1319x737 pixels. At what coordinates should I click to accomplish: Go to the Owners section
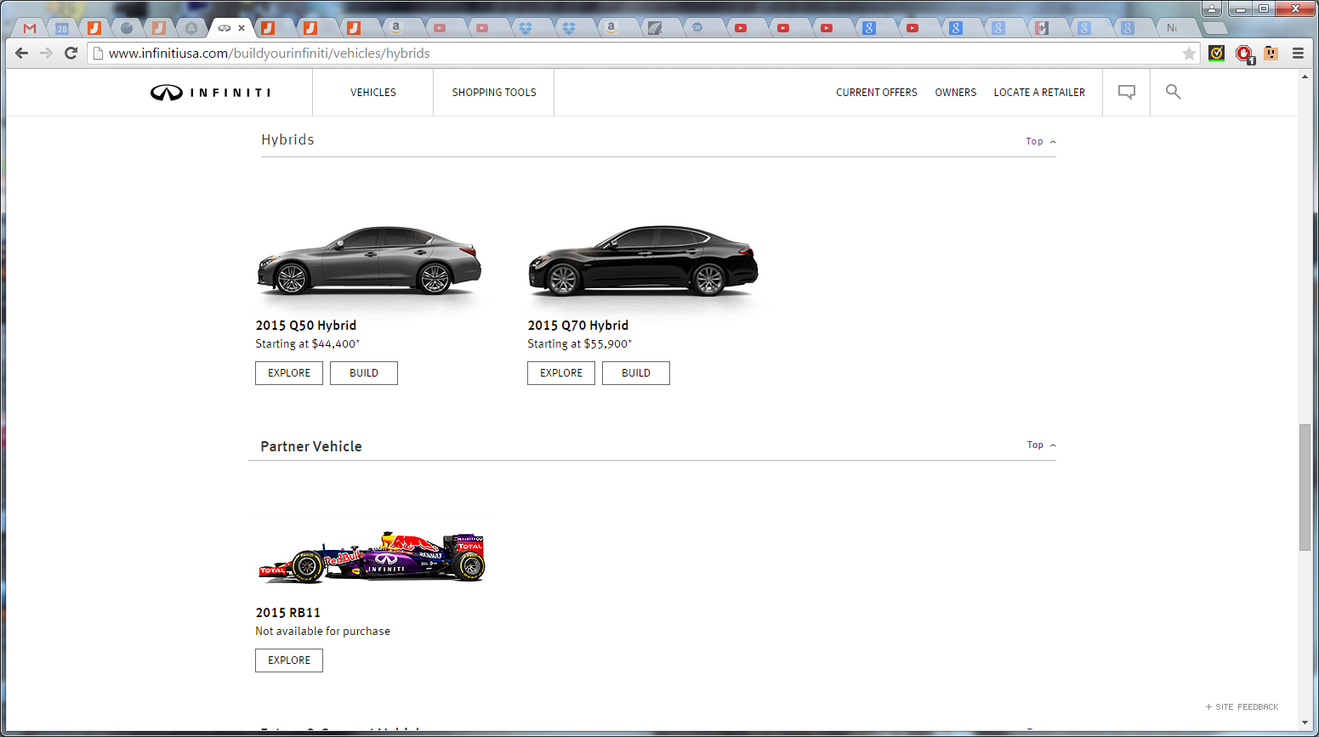956,93
